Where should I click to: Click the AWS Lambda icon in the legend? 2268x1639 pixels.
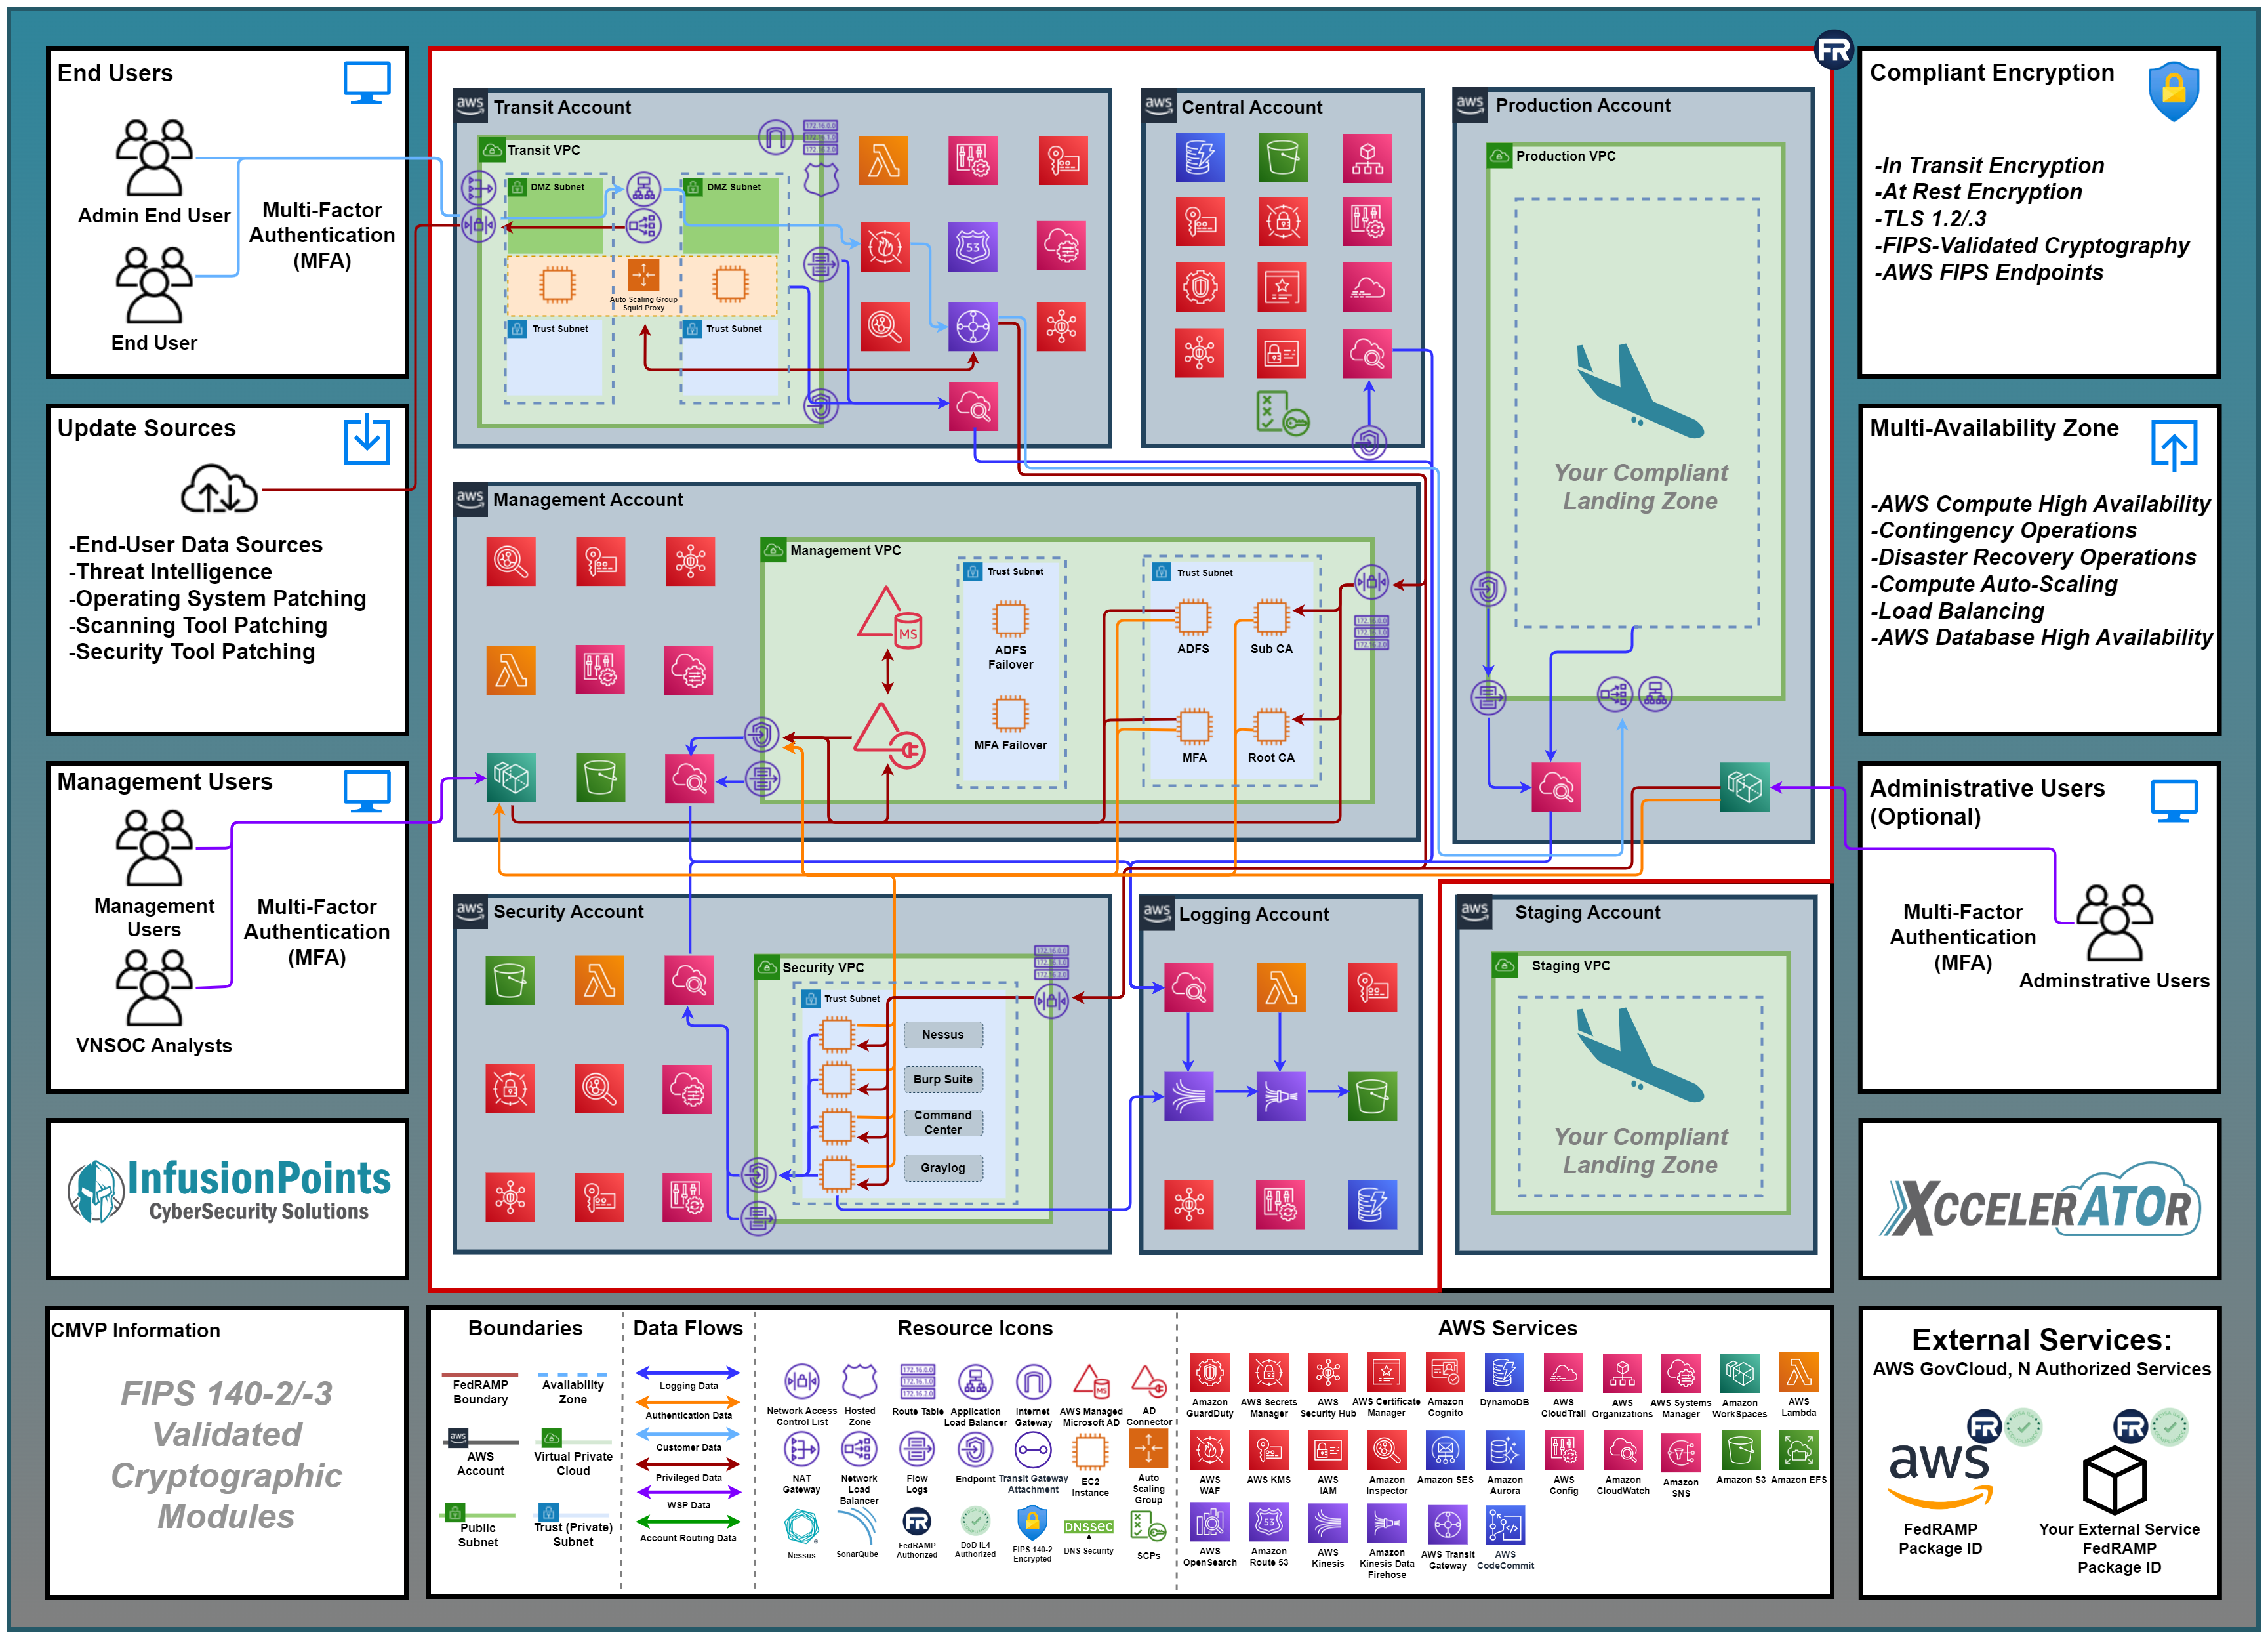[x=1799, y=1373]
